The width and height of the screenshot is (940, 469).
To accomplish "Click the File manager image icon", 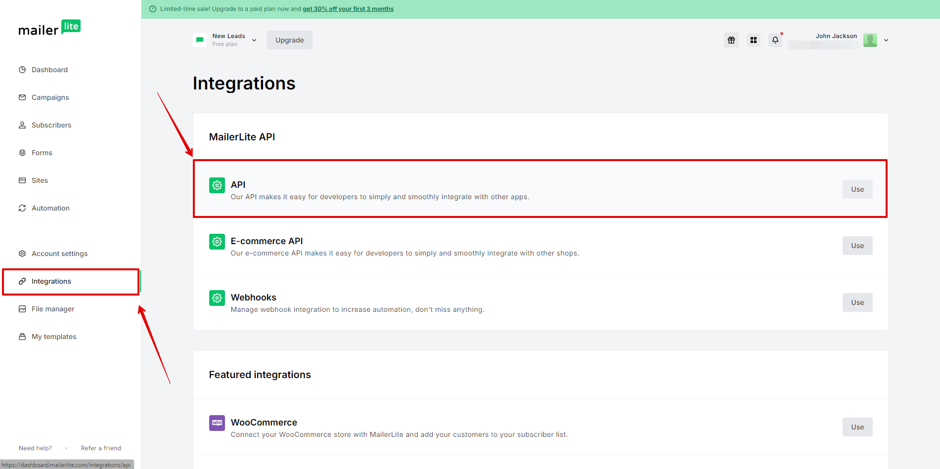I will [22, 309].
